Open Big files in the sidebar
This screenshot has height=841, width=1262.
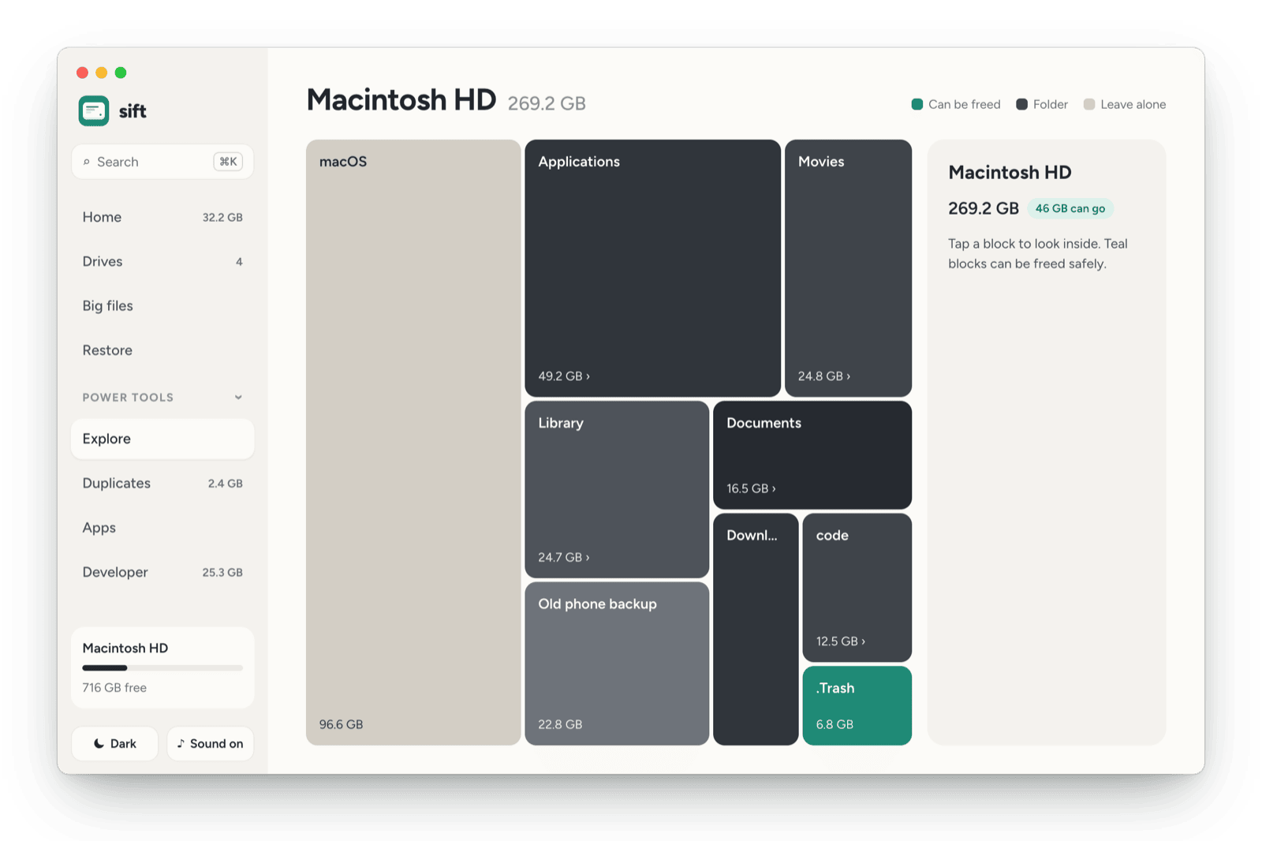pyautogui.click(x=162, y=305)
